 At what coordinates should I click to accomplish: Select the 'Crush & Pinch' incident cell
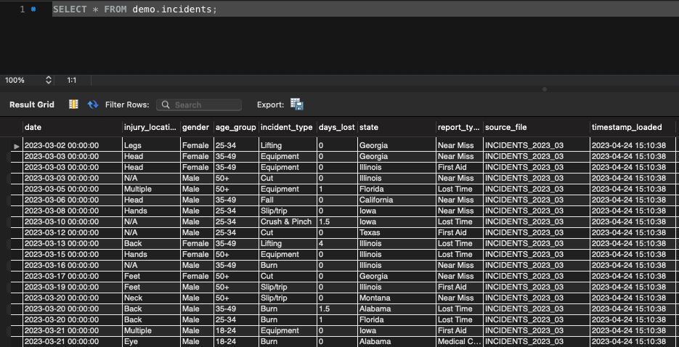coord(288,221)
